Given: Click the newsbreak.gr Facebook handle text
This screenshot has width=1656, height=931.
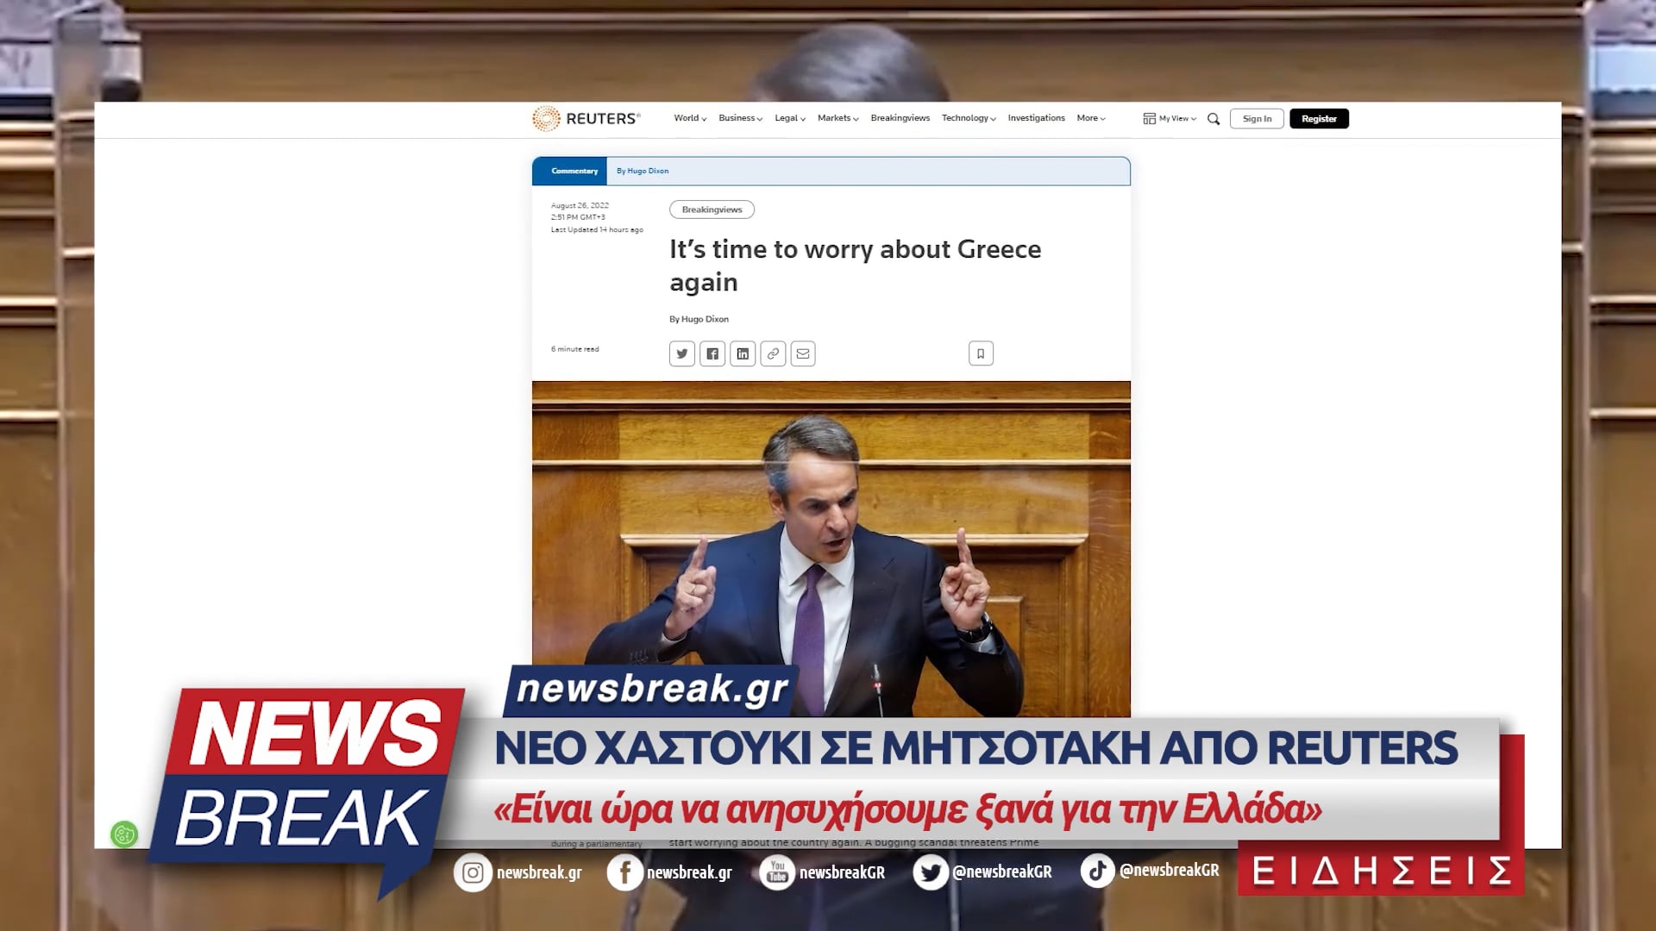Looking at the screenshot, I should pyautogui.click(x=689, y=872).
